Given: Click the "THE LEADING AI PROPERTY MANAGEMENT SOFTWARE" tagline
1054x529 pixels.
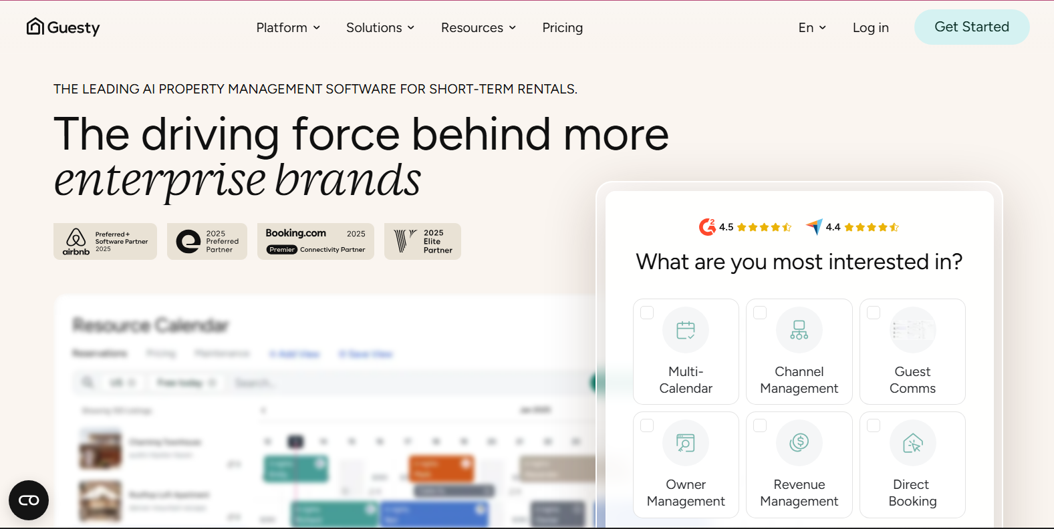Looking at the screenshot, I should [315, 89].
